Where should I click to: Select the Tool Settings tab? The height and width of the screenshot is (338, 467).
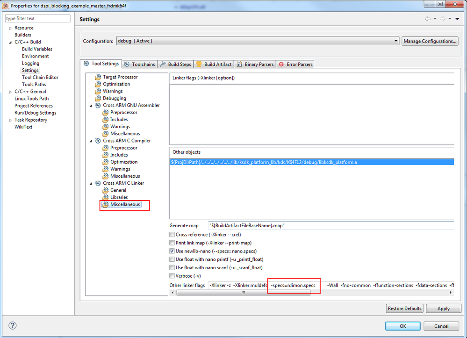(101, 64)
